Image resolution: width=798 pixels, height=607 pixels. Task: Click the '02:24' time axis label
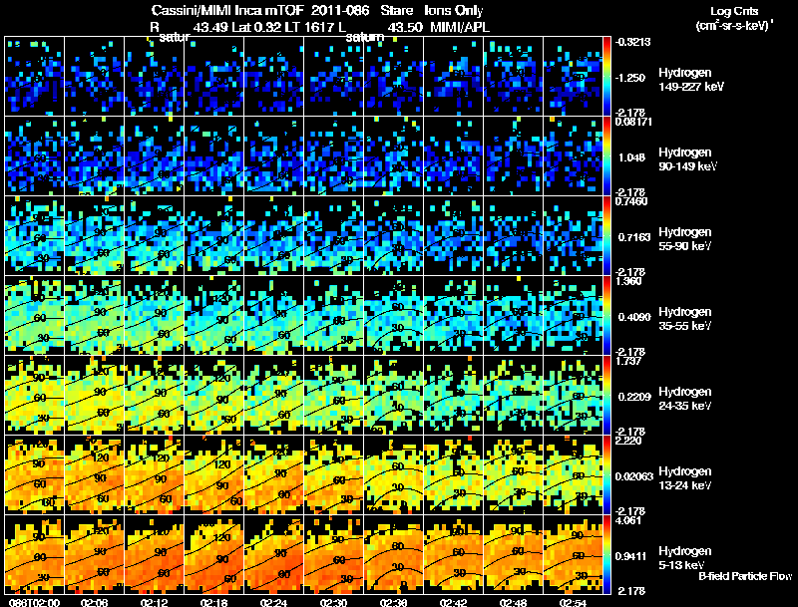[273, 602]
